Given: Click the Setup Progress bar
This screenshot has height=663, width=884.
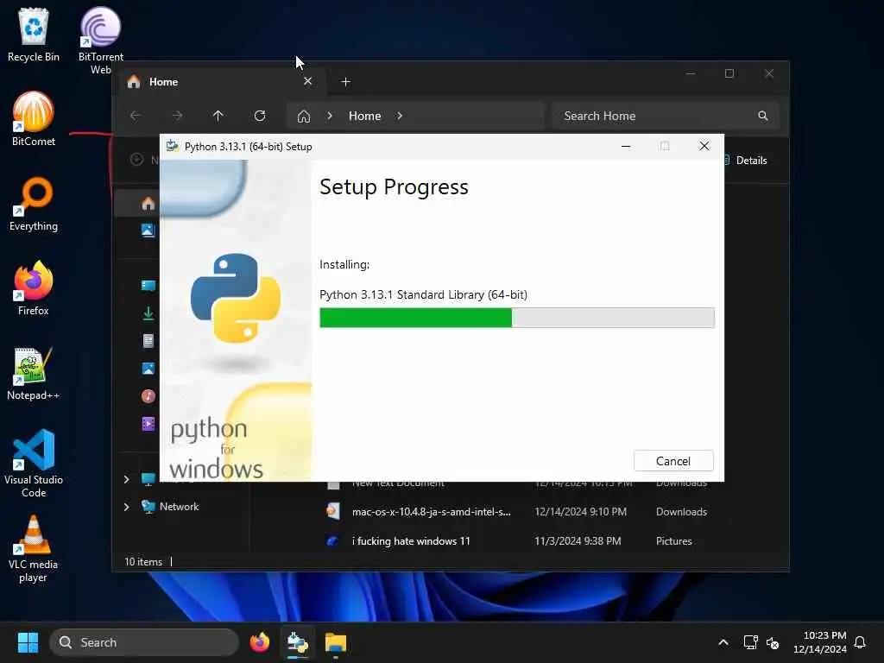Looking at the screenshot, I should (x=516, y=318).
